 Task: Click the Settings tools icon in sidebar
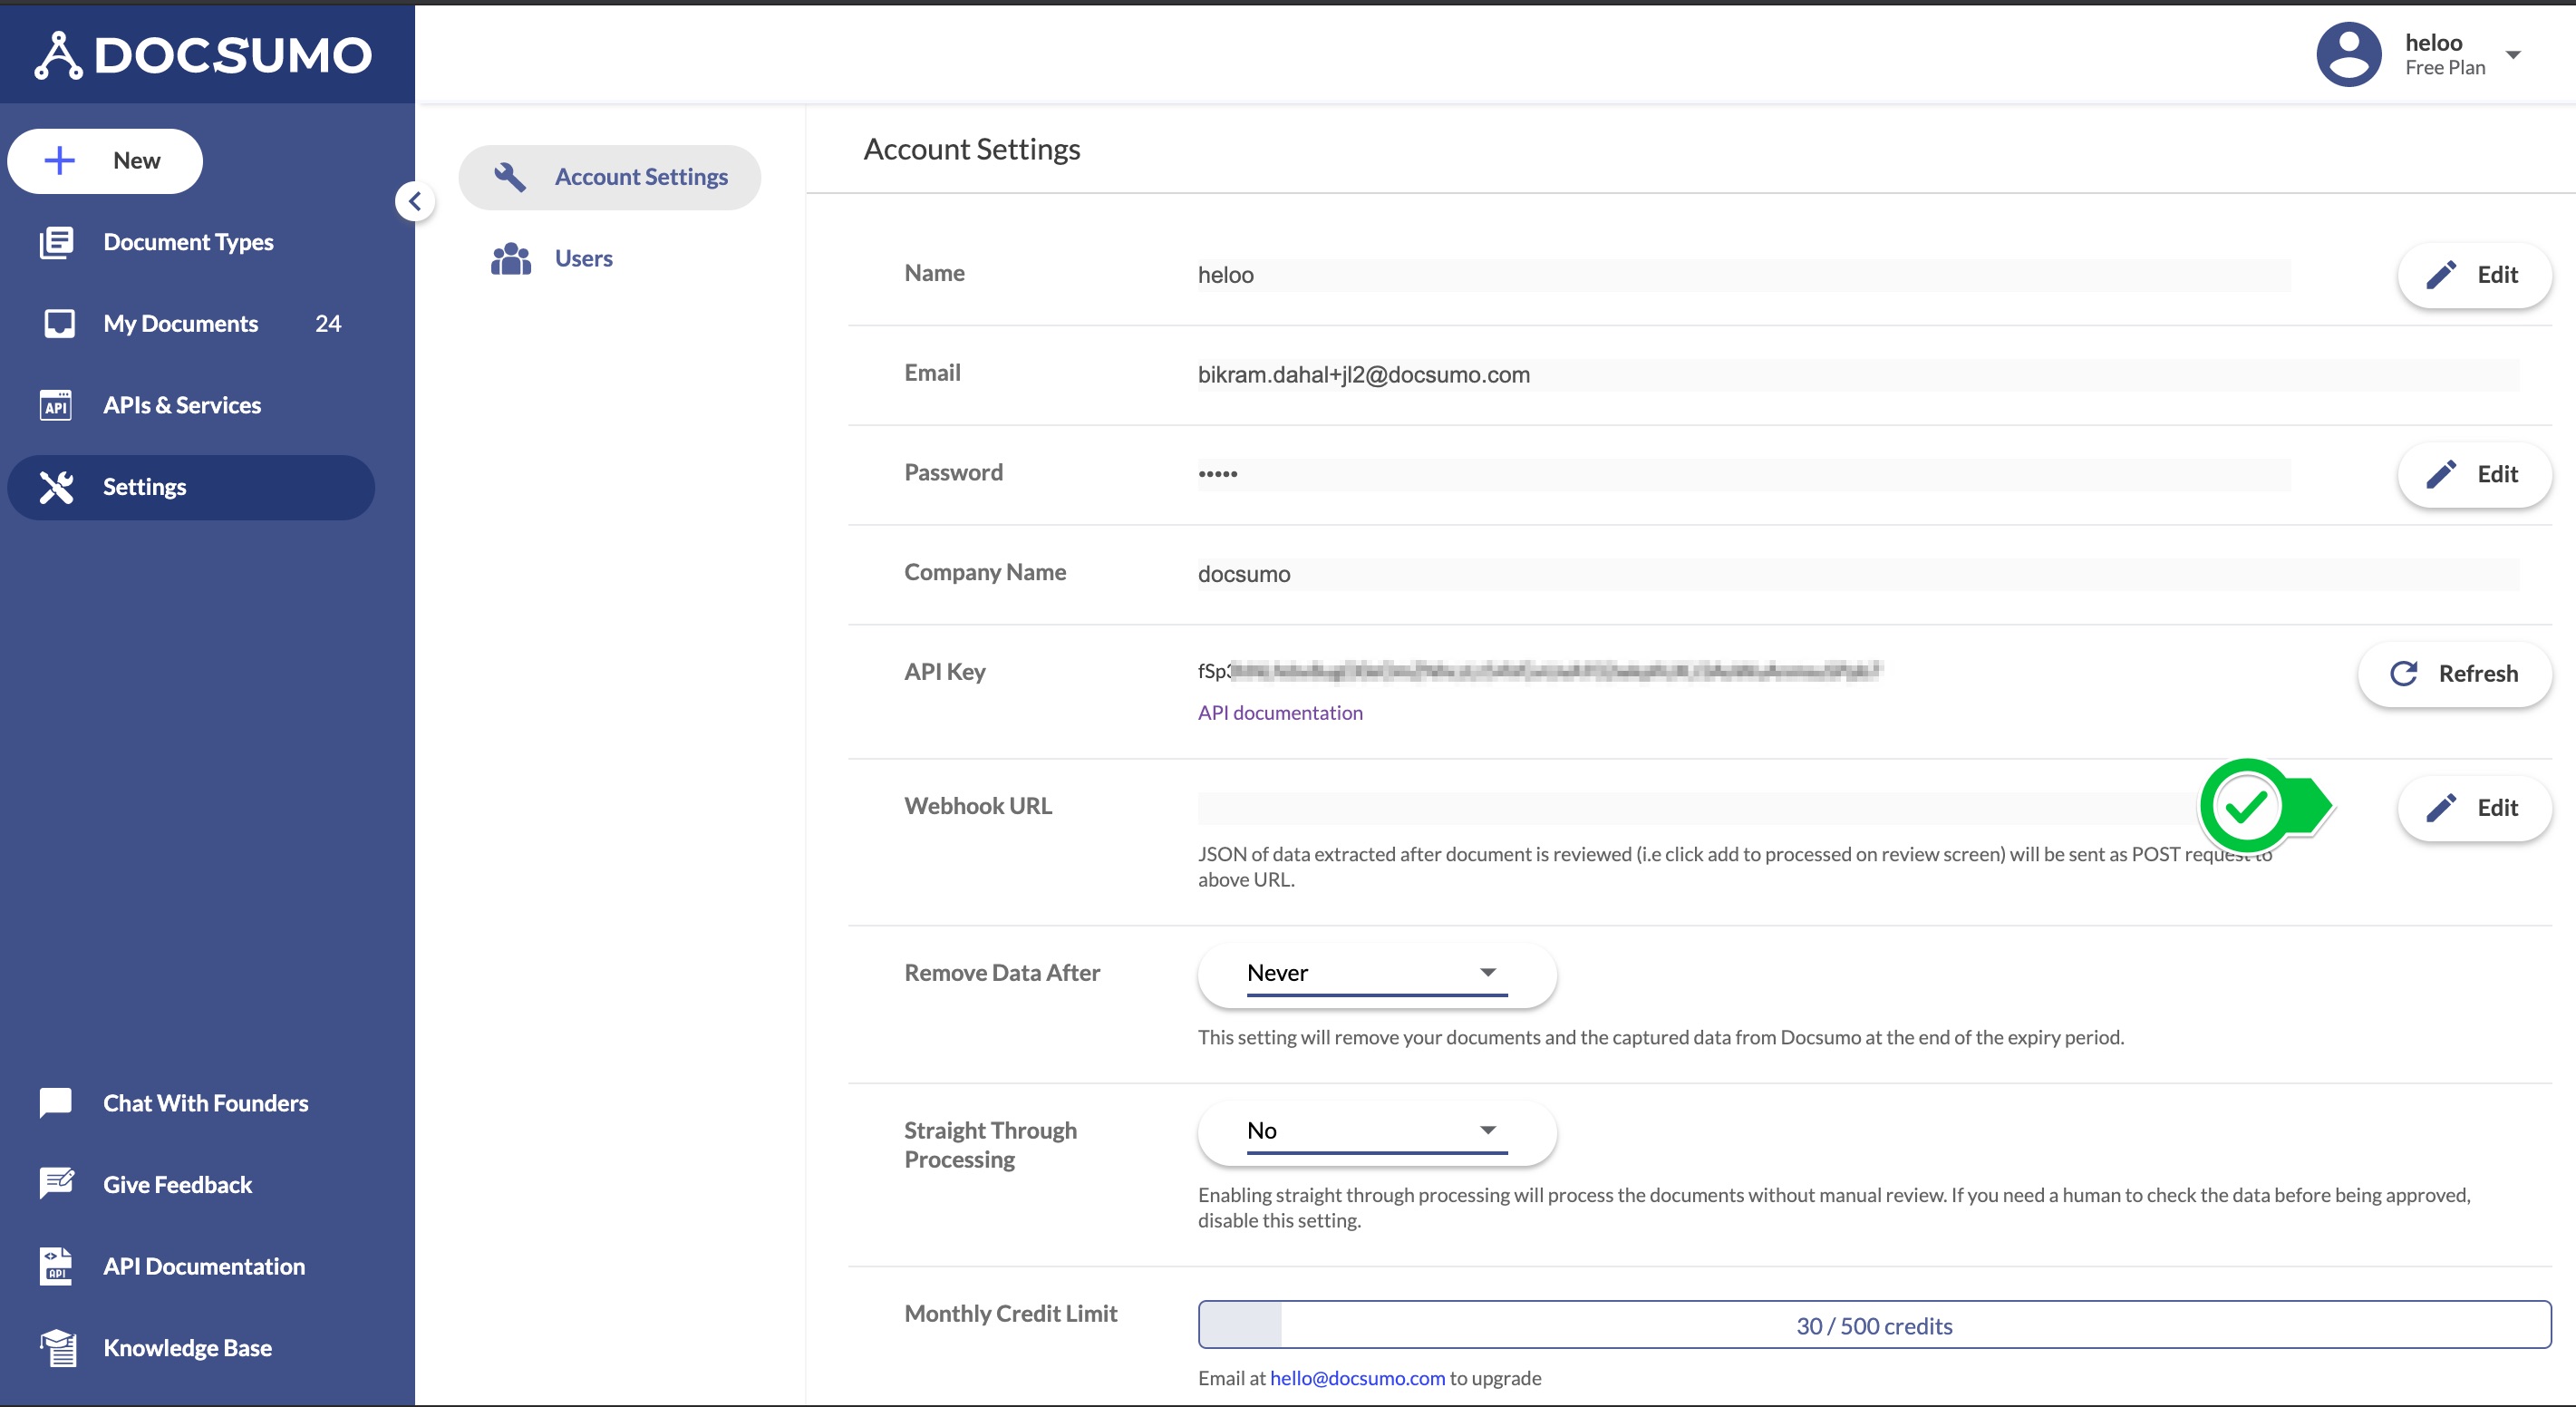tap(57, 487)
